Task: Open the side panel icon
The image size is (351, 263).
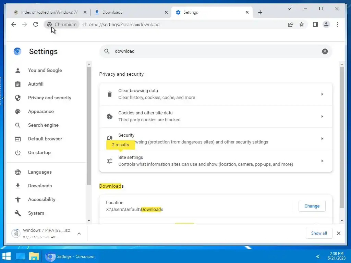Action: point(315,24)
